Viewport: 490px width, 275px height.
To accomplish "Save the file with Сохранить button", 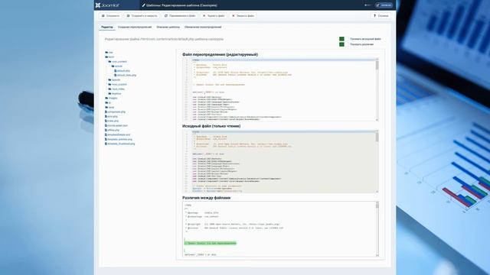I will [x=110, y=15].
